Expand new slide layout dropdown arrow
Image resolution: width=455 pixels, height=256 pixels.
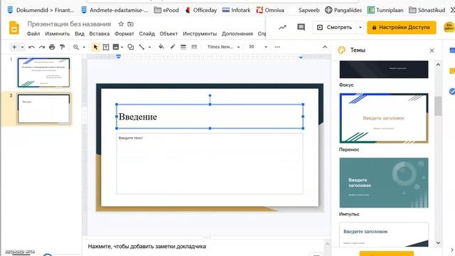coord(22,47)
